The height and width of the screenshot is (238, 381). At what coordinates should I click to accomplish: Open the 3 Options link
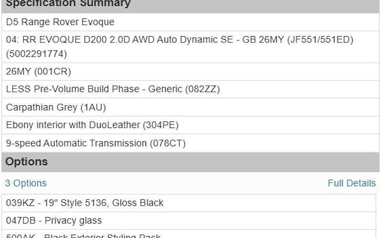point(26,183)
